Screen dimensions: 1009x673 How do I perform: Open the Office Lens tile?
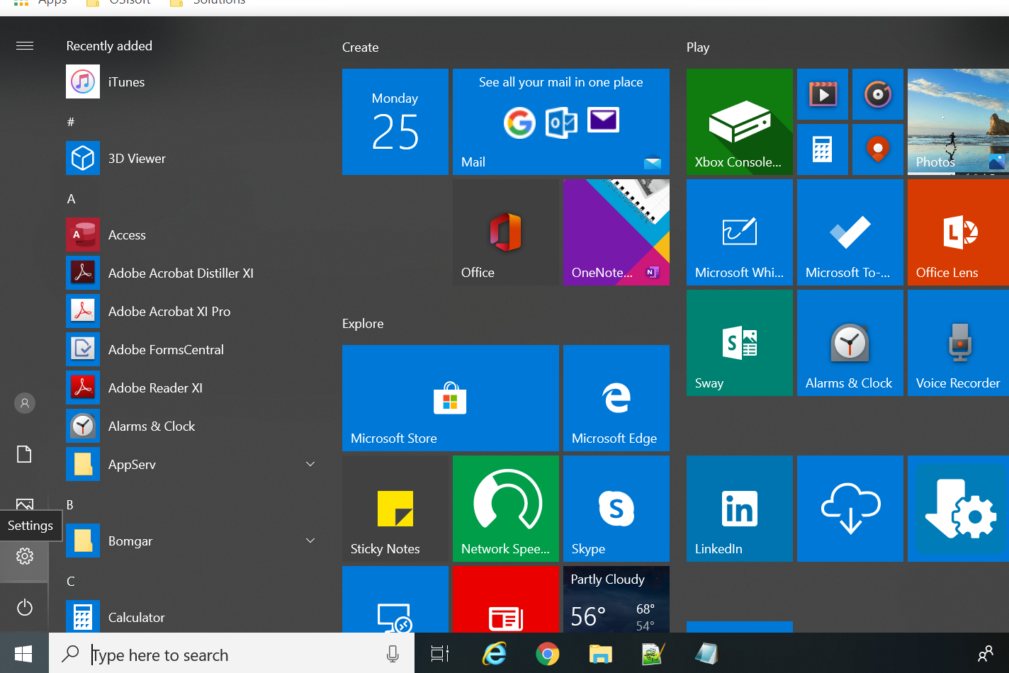(x=957, y=232)
